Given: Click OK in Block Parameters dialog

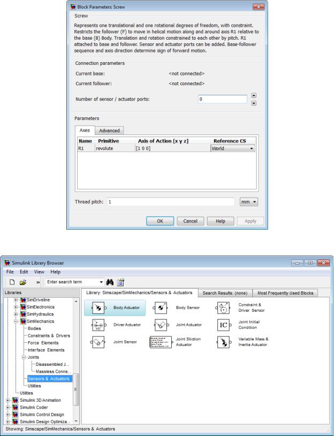Looking at the screenshot, I should click(x=160, y=221).
